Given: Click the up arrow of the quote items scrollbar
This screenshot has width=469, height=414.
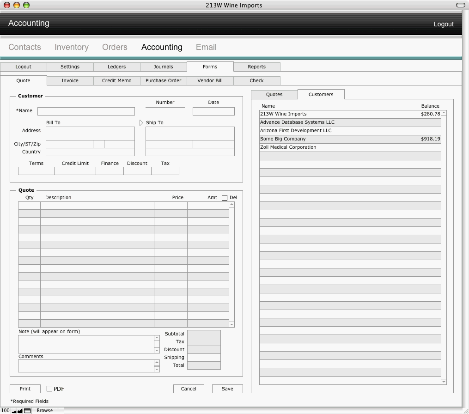Looking at the screenshot, I should coord(231,204).
